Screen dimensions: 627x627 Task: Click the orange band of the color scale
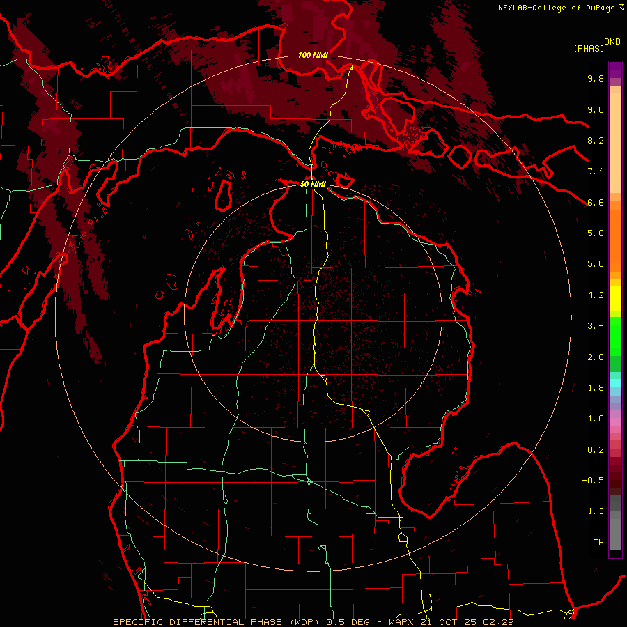(x=615, y=241)
